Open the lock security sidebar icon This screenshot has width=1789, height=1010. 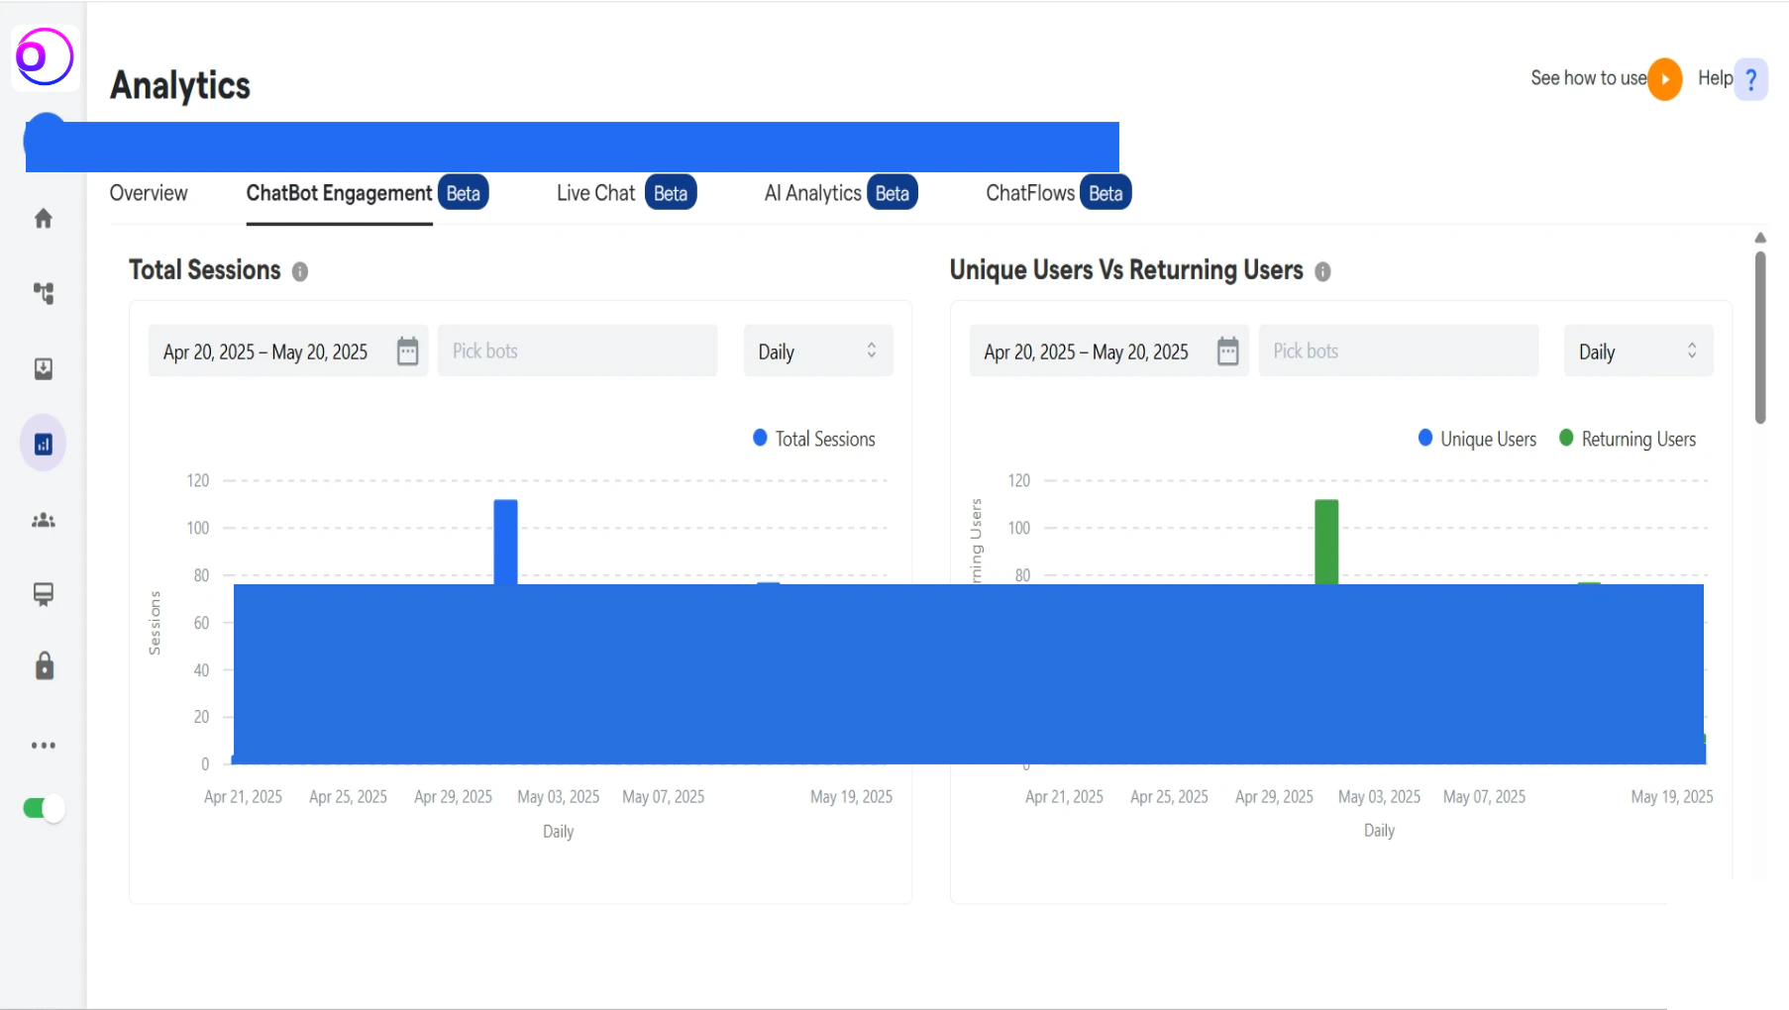pos(45,666)
